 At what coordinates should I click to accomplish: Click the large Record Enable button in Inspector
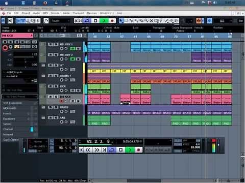point(5,48)
